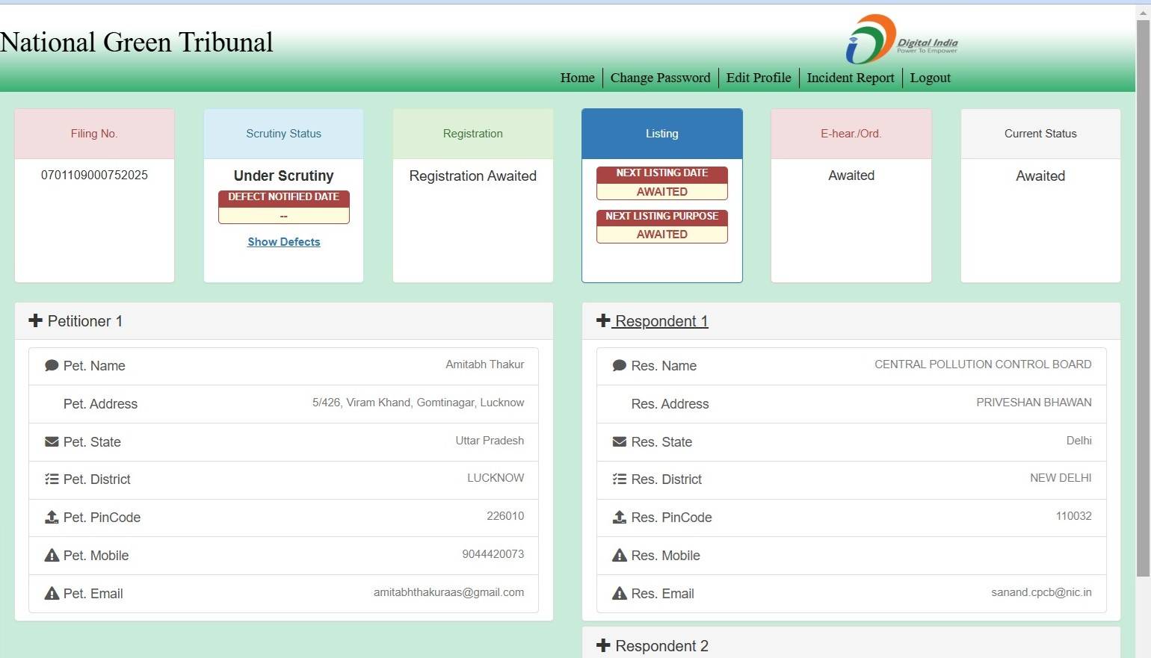1151x658 pixels.
Task: Click the envelope icon next to Pet. State
Action: click(x=52, y=441)
